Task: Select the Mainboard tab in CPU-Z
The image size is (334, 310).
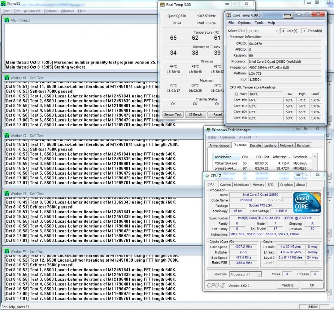Action: (x=242, y=185)
